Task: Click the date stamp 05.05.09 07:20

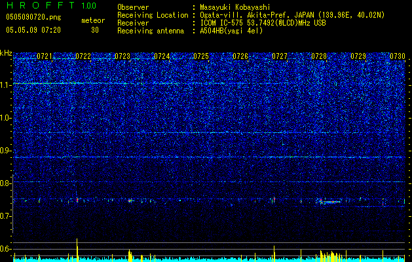Action: (33, 30)
